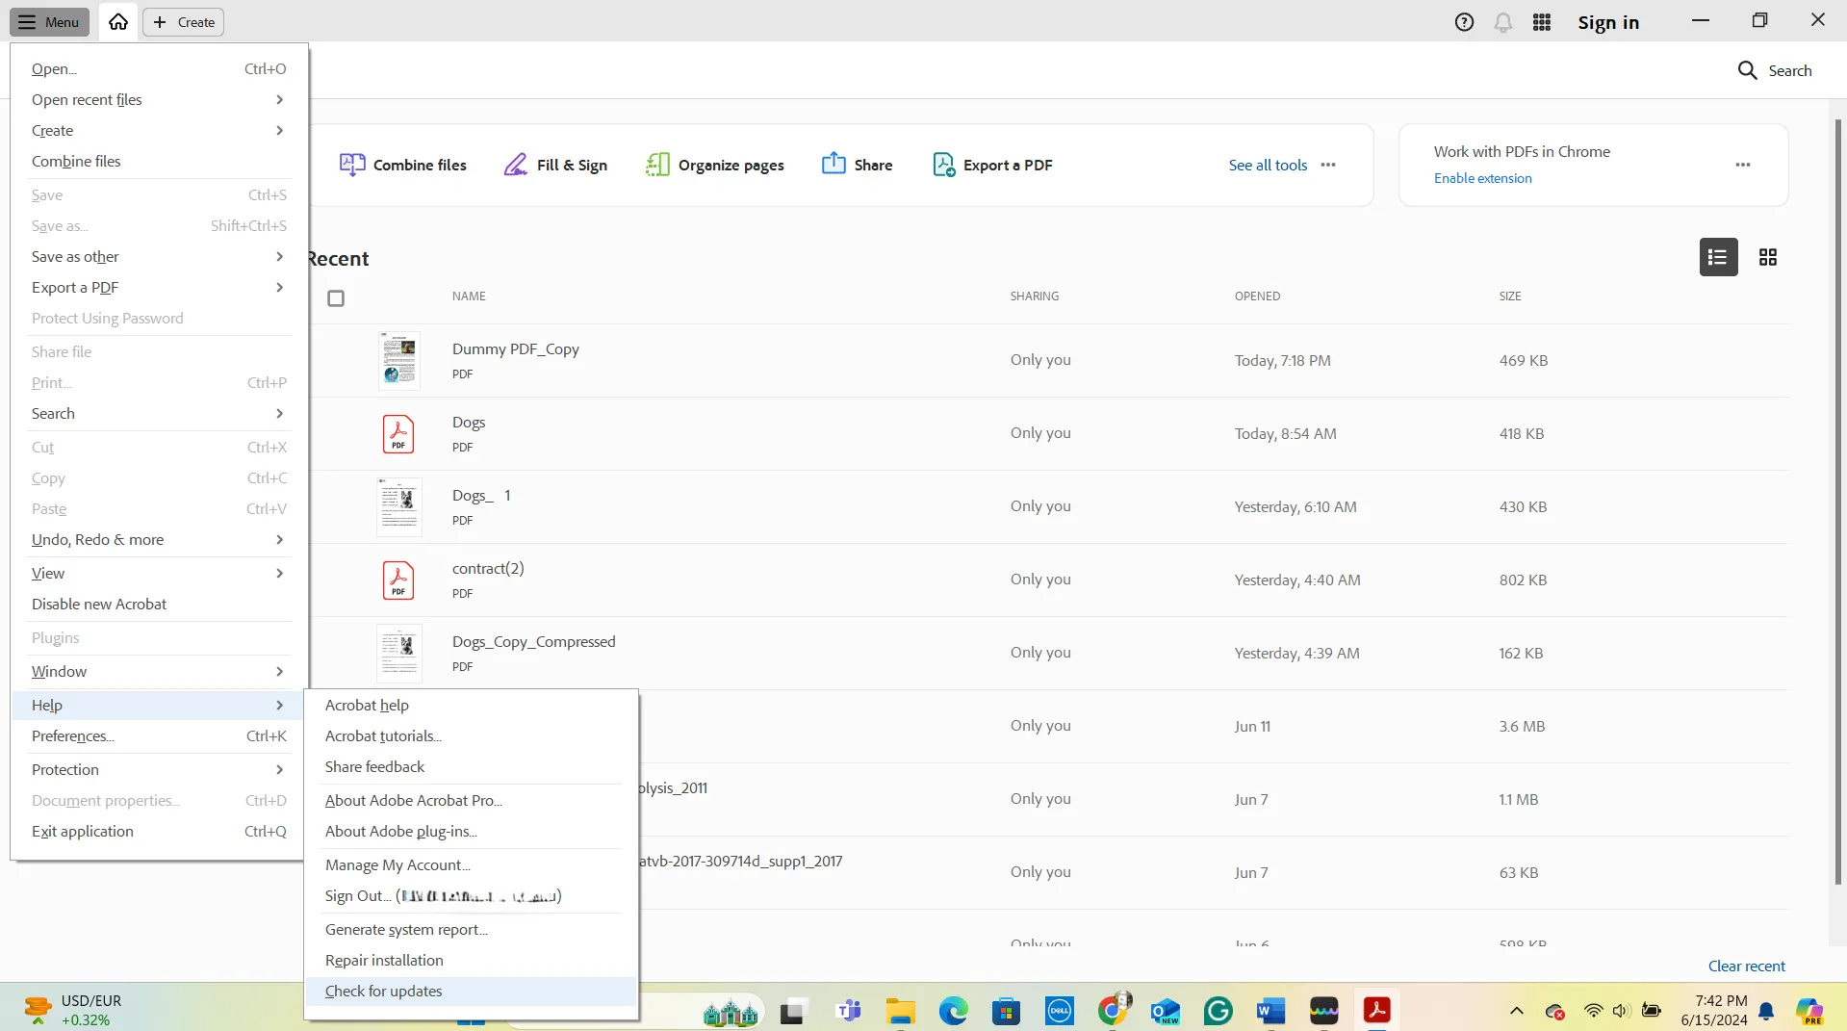Expand the Save as other submenu

[x=159, y=256]
